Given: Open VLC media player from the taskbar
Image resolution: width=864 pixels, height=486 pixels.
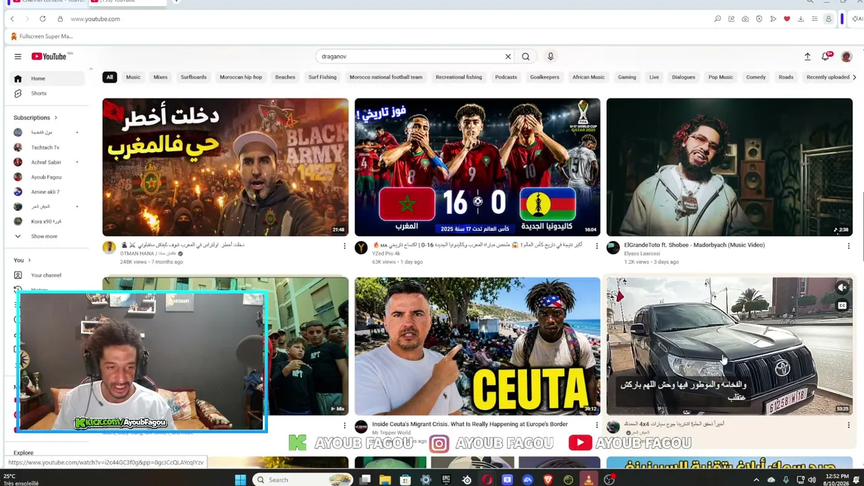Looking at the screenshot, I should (x=589, y=480).
